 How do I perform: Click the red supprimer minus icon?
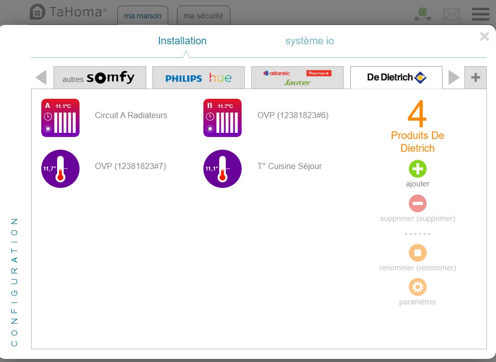(x=417, y=204)
